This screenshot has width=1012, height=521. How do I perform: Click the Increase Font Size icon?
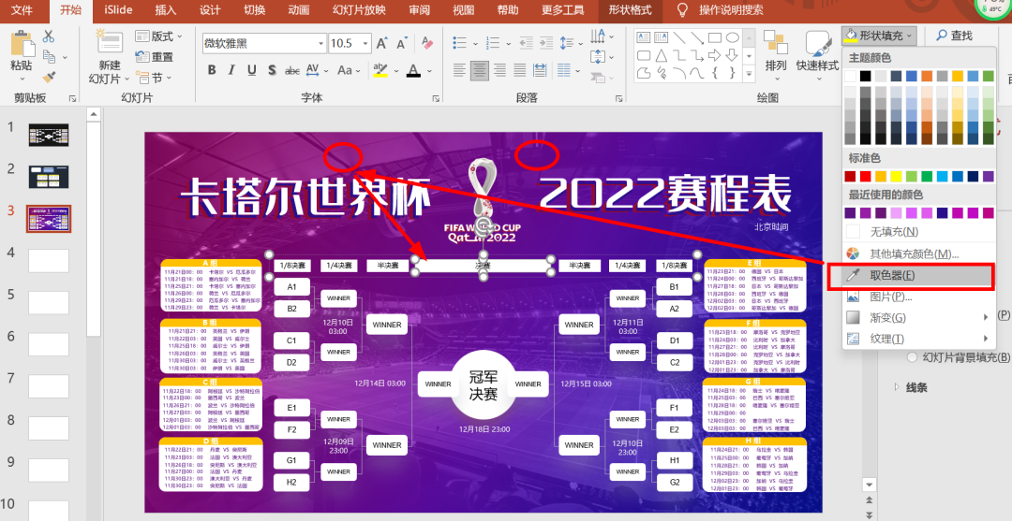[382, 43]
